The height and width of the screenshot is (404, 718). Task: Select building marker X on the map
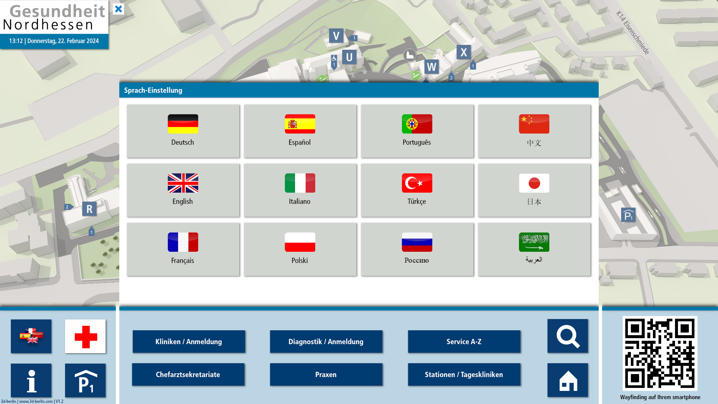[464, 53]
